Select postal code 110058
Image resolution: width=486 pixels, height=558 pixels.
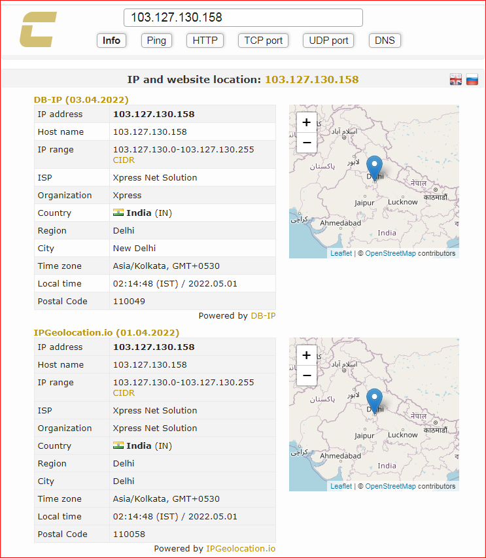click(129, 534)
